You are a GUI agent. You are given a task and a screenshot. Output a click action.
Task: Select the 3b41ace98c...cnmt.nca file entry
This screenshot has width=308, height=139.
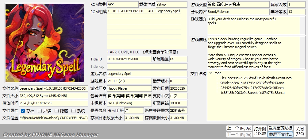[256, 78]
